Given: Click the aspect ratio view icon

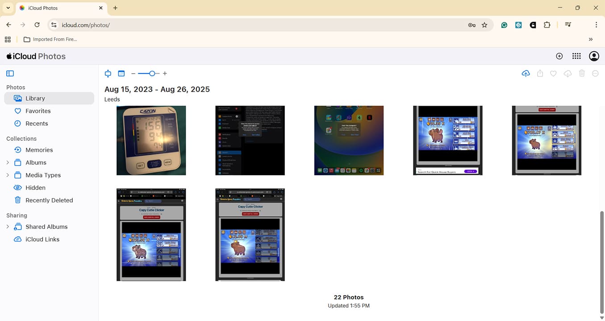Looking at the screenshot, I should pyautogui.click(x=108, y=74).
